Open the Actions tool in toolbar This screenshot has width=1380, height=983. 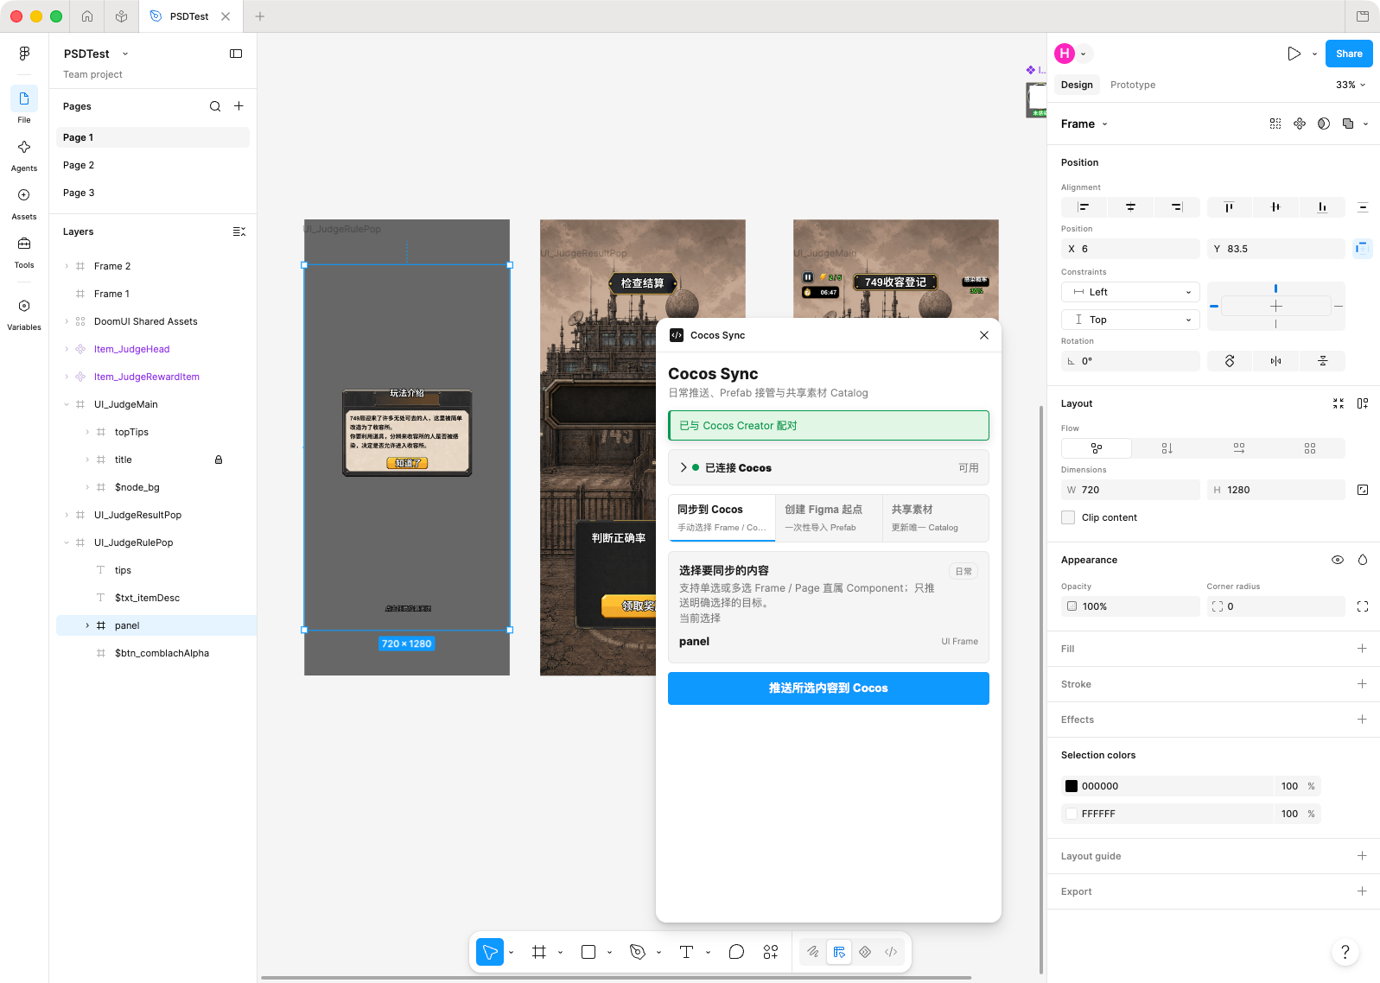click(x=771, y=952)
